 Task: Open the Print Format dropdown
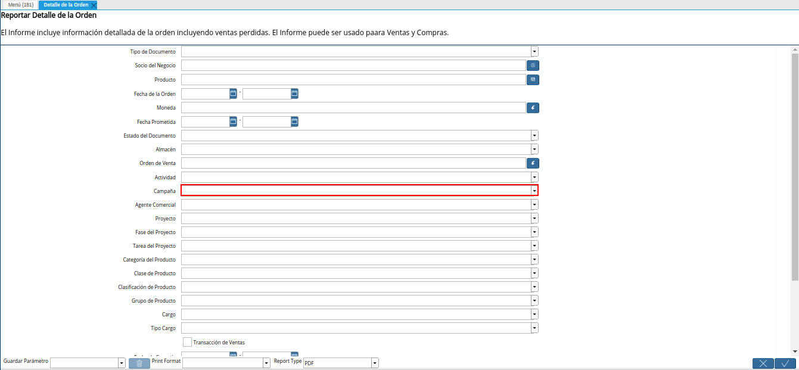[266, 363]
